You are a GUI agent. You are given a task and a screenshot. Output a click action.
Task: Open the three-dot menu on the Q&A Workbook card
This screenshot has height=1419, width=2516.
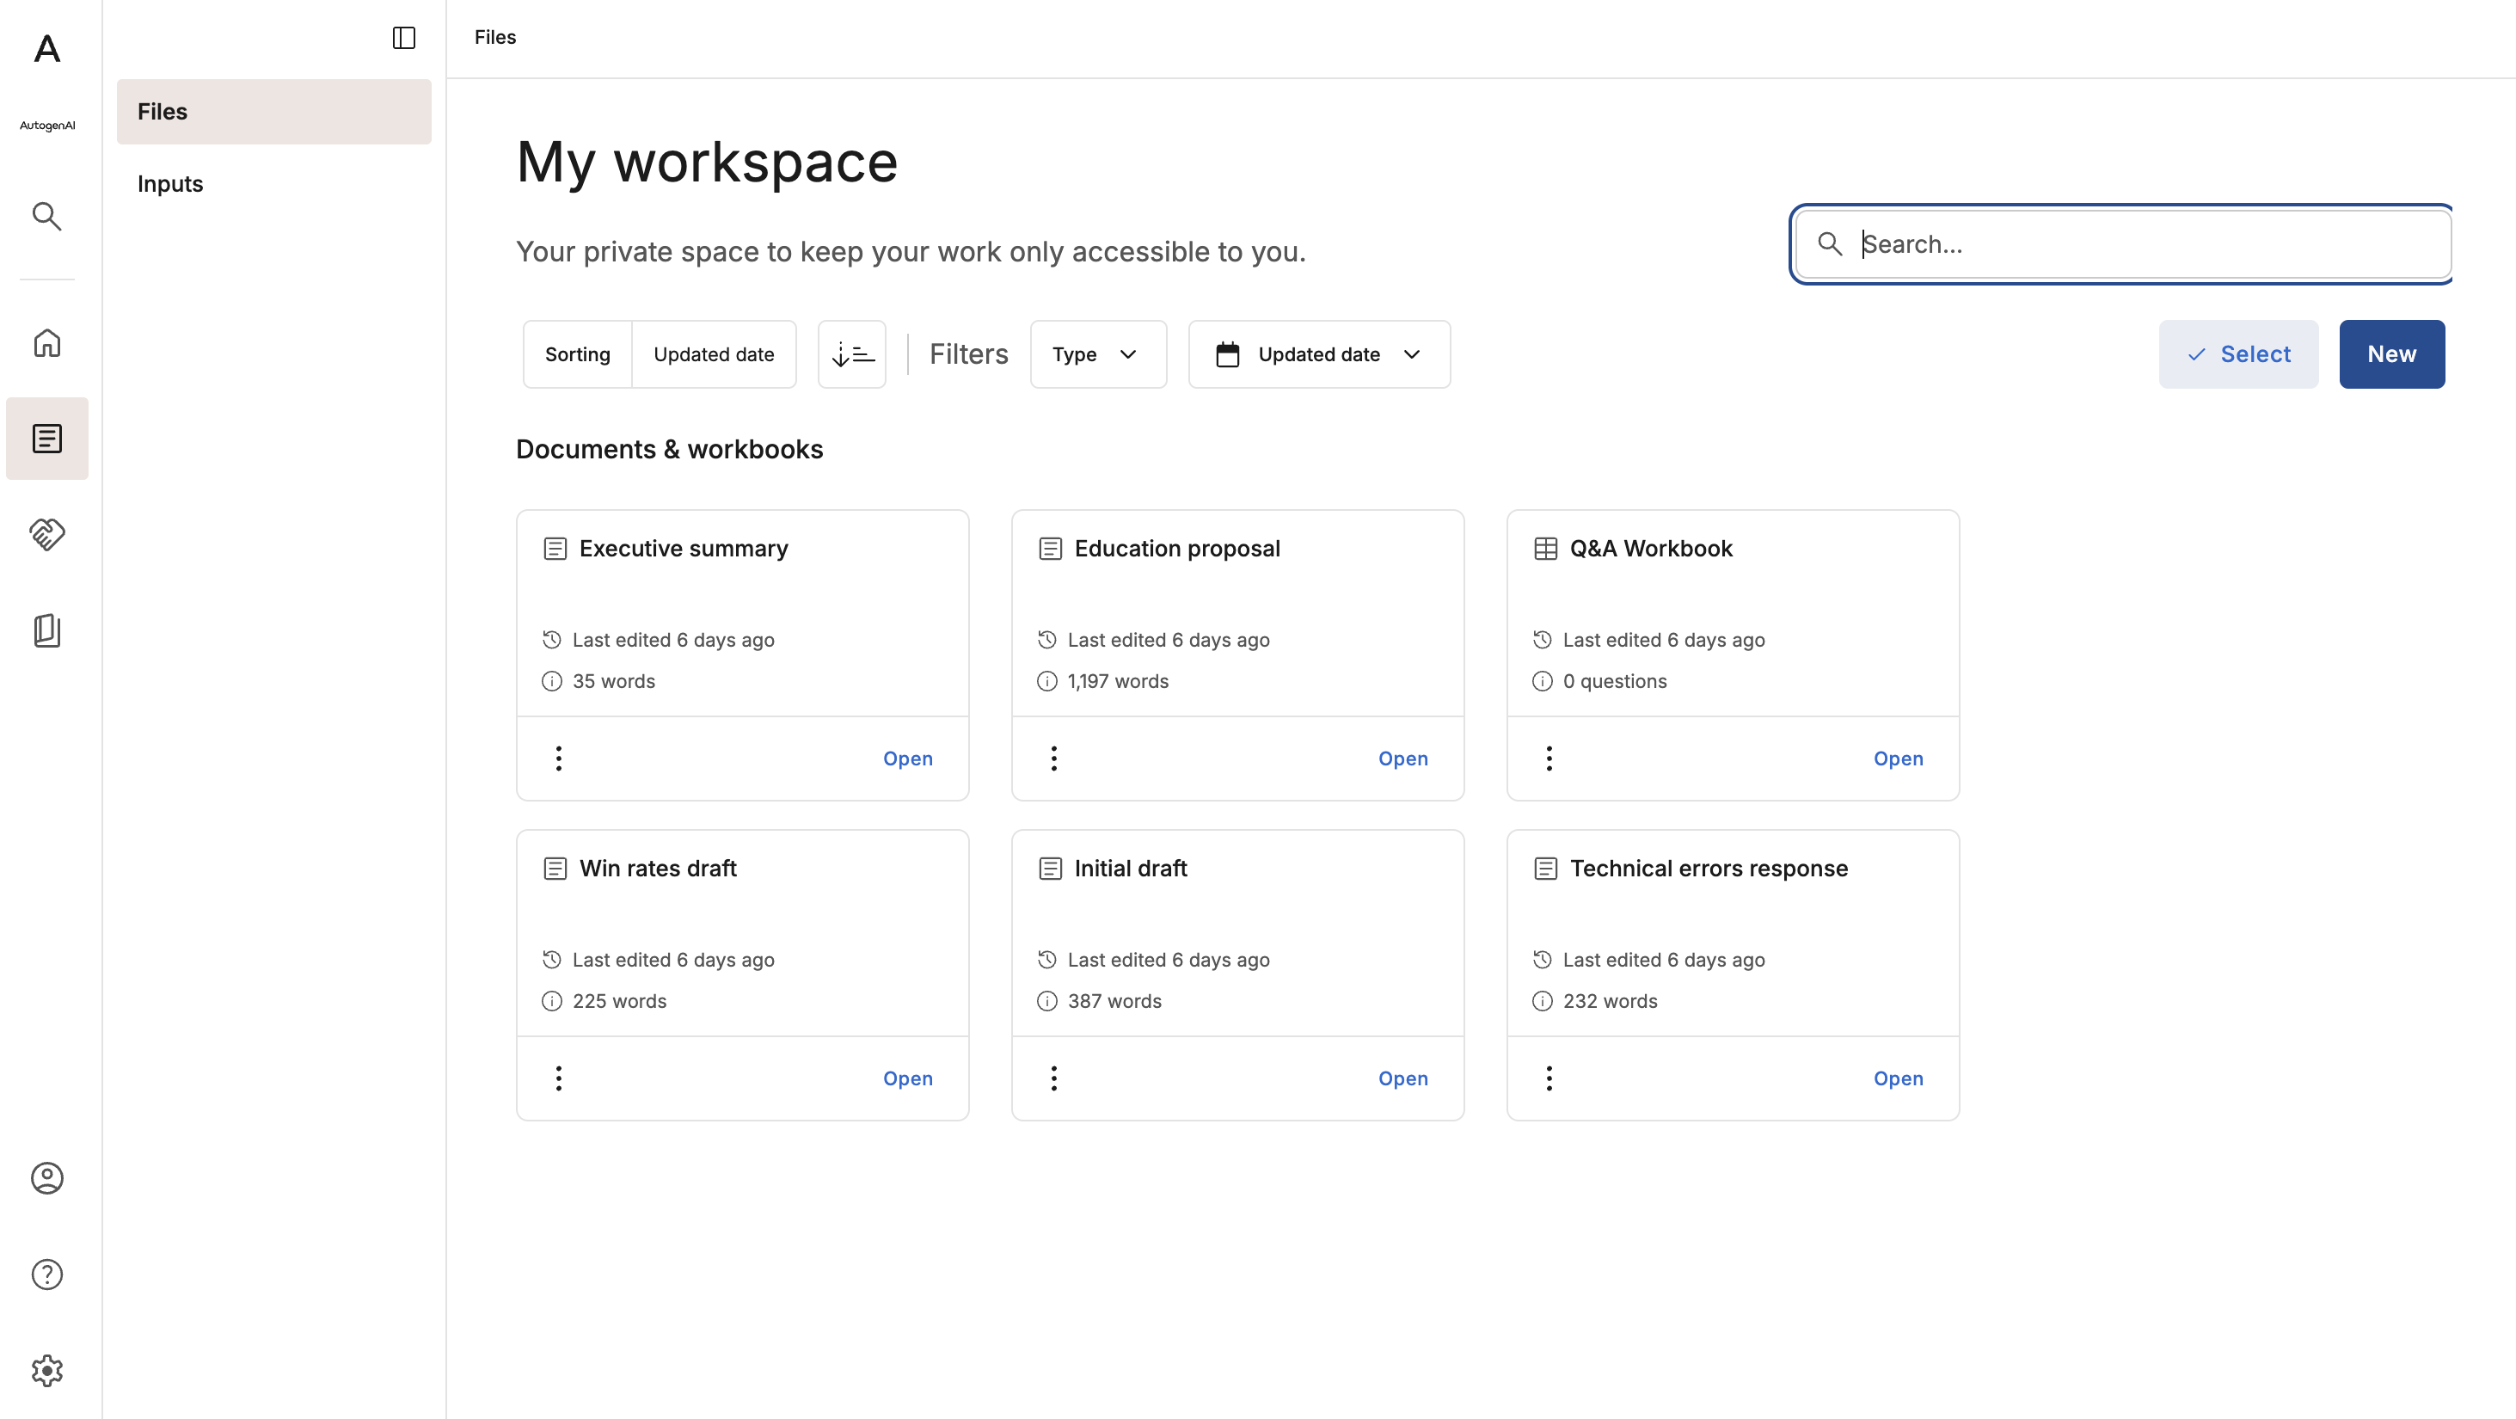(1549, 758)
